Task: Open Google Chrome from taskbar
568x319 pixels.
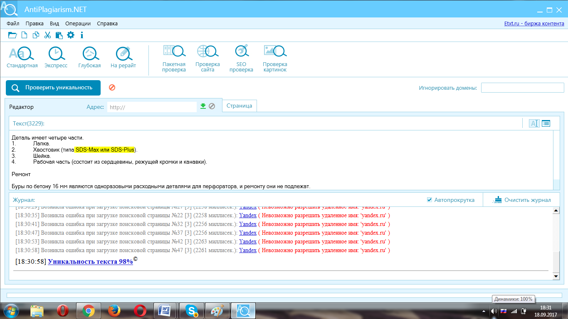Action: [x=88, y=311]
